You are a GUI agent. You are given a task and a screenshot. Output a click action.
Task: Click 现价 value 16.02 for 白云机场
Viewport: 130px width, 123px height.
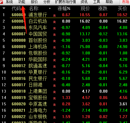(85, 21)
